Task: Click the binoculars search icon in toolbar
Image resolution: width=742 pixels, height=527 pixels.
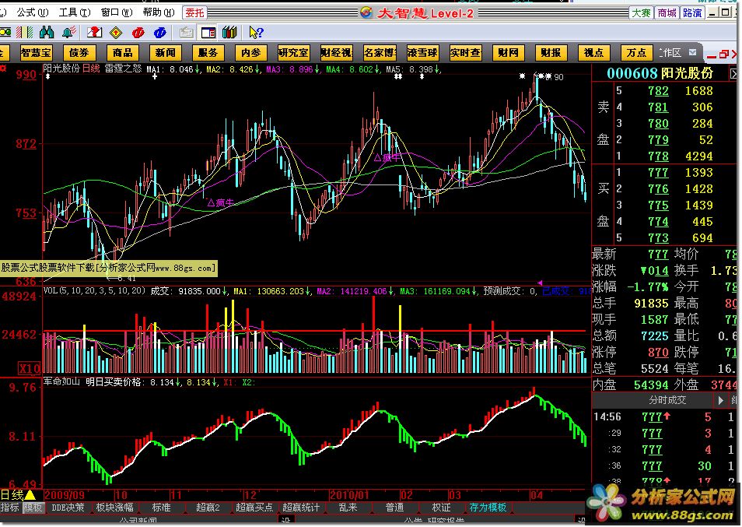Action: [x=47, y=33]
